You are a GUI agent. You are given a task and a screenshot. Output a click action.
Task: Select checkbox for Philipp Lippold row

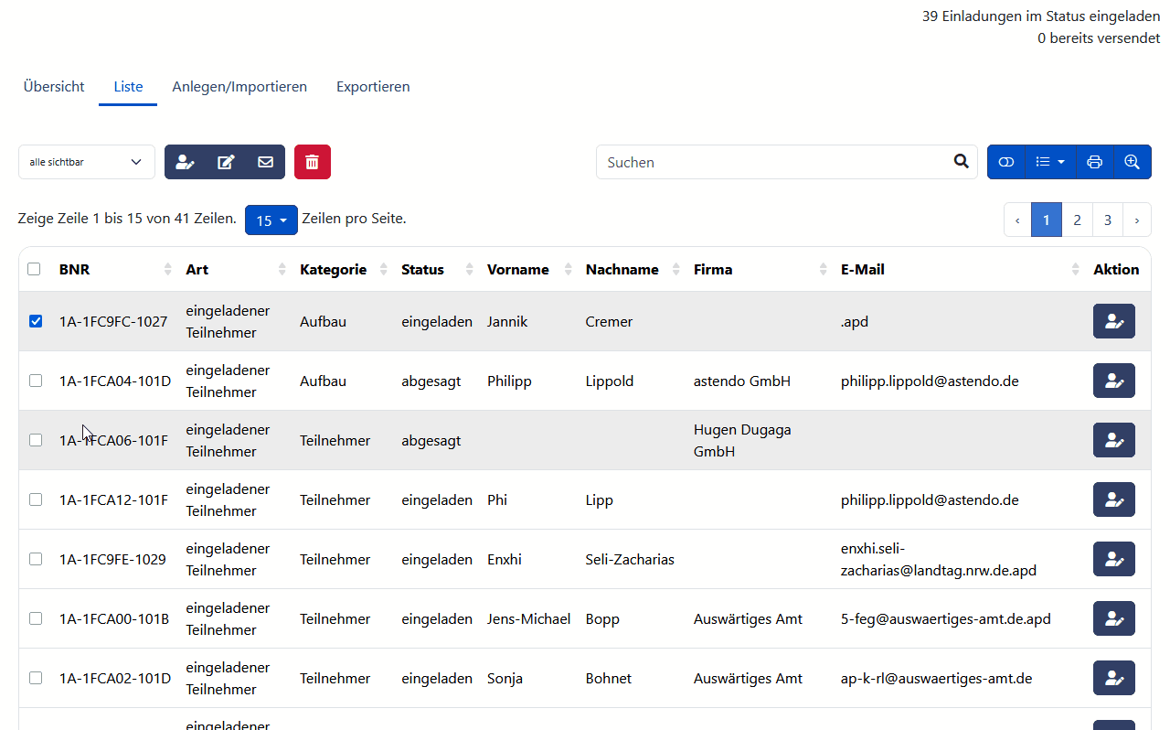pos(36,381)
